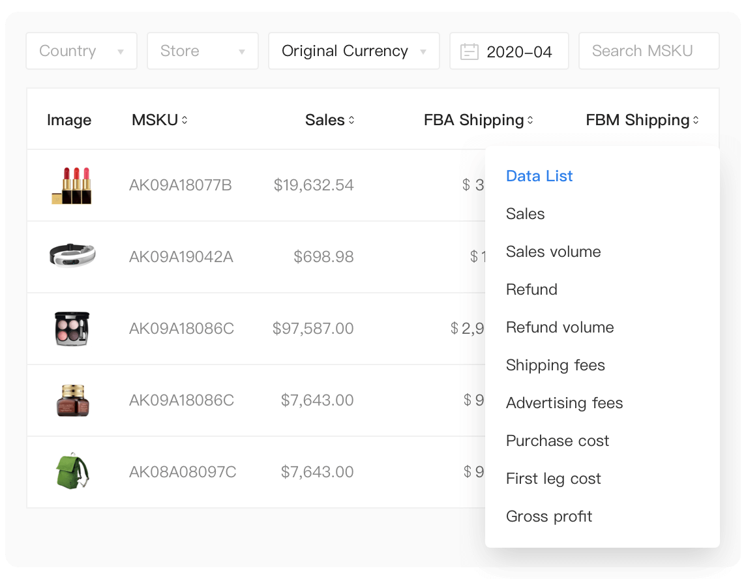Pick Advertising fees from the list
This screenshot has width=746, height=579.
click(x=564, y=403)
